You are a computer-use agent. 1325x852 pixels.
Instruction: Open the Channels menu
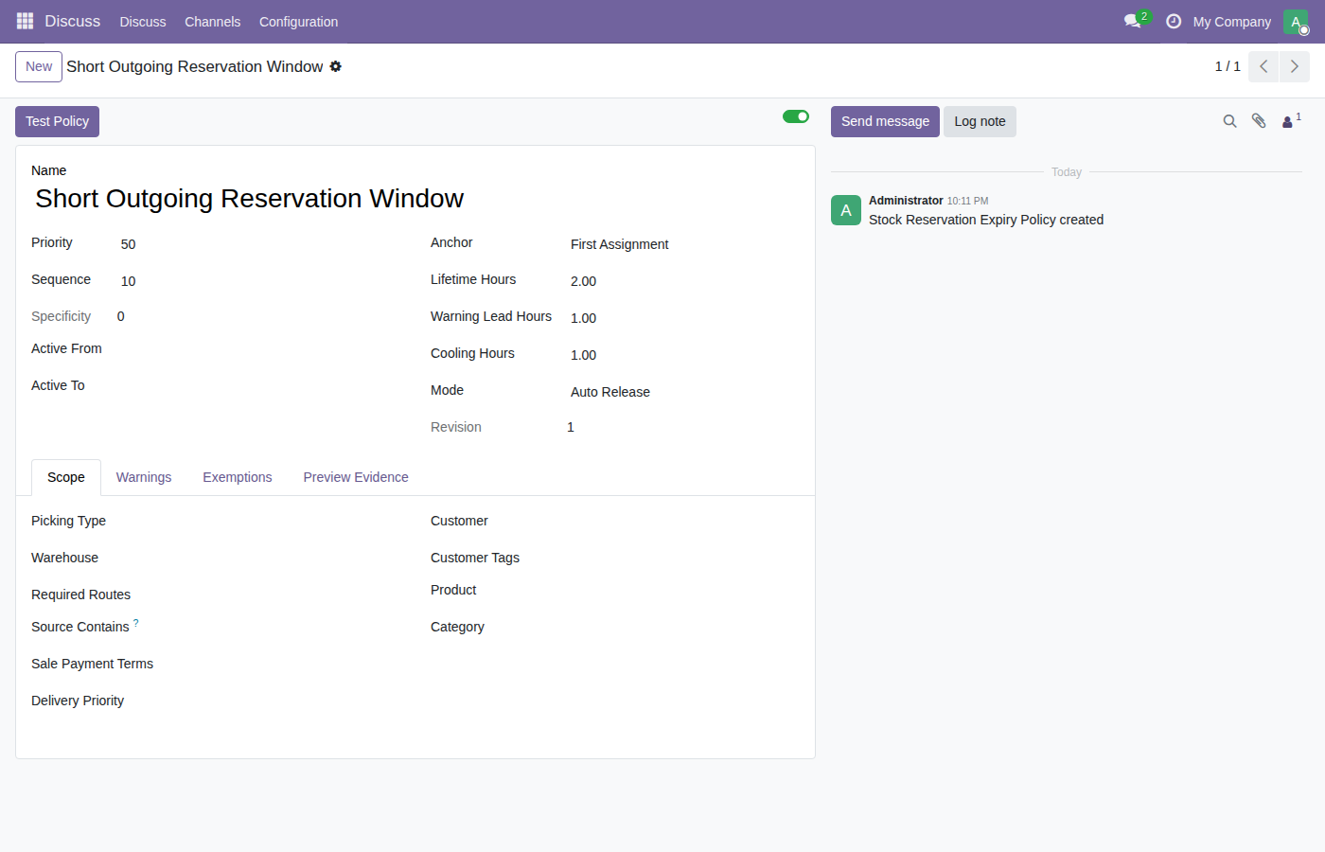click(x=213, y=22)
